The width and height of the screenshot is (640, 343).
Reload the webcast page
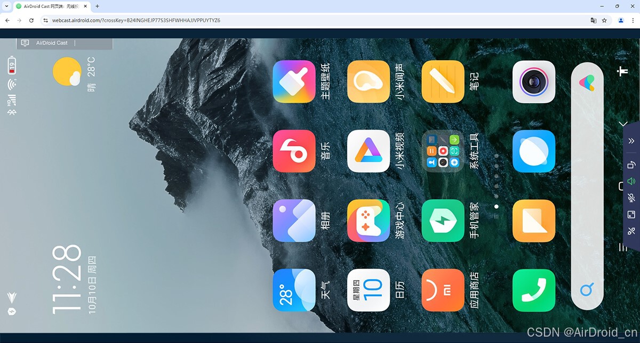[x=31, y=20]
